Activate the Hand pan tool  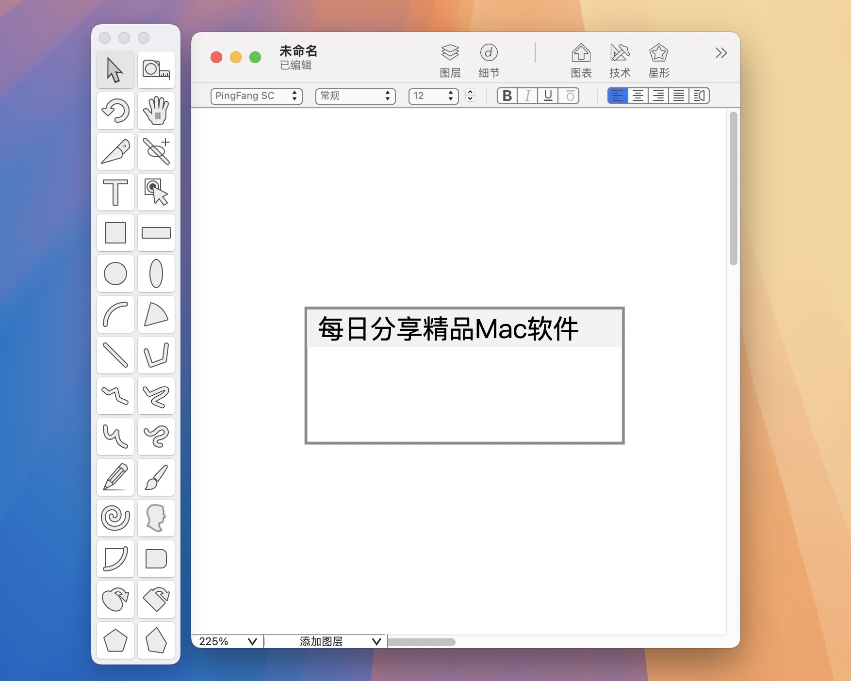tap(156, 111)
